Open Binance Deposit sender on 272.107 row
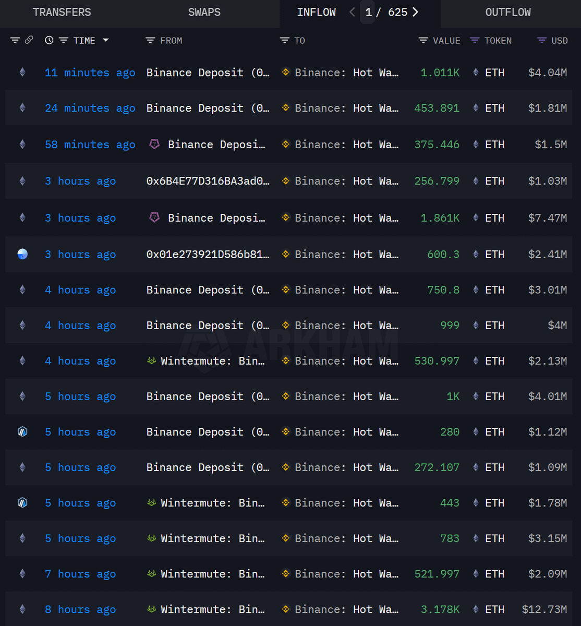 pyautogui.click(x=208, y=467)
